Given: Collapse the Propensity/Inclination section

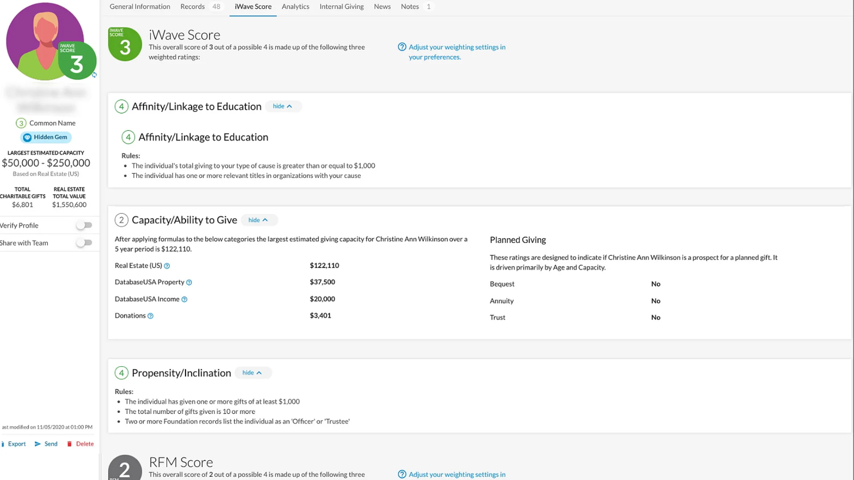Looking at the screenshot, I should click(x=253, y=373).
